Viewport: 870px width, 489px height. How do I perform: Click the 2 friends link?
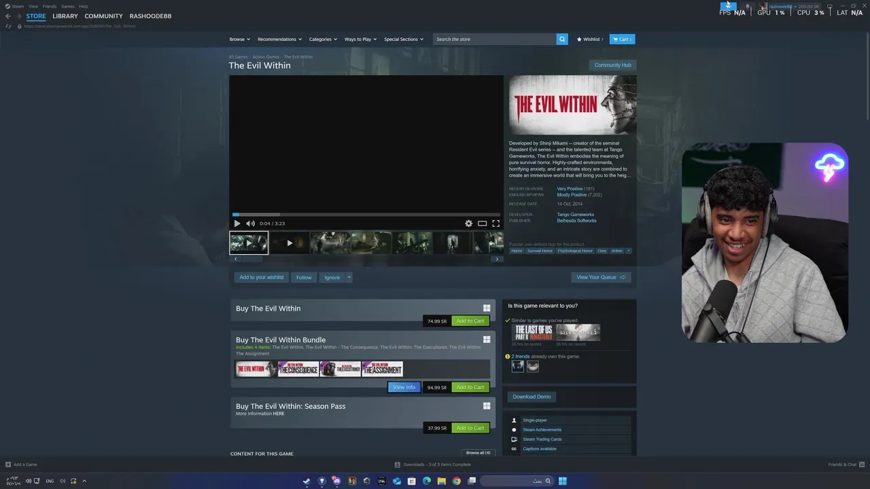click(521, 357)
